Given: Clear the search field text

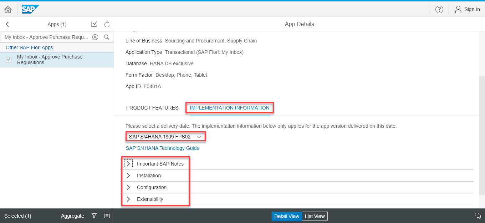Looking at the screenshot, I should coord(95,37).
